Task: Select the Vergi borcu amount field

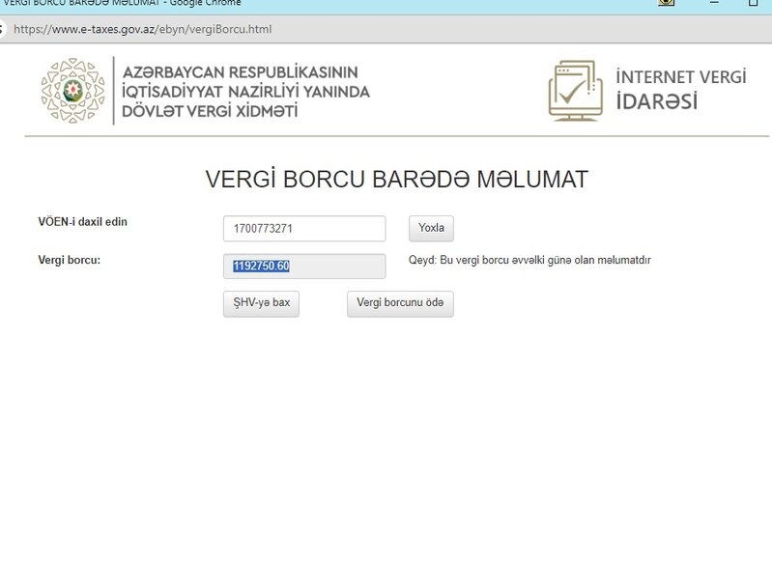Action: 304,267
